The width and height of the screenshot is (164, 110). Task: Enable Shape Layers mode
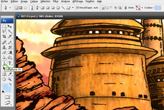[16, 8]
